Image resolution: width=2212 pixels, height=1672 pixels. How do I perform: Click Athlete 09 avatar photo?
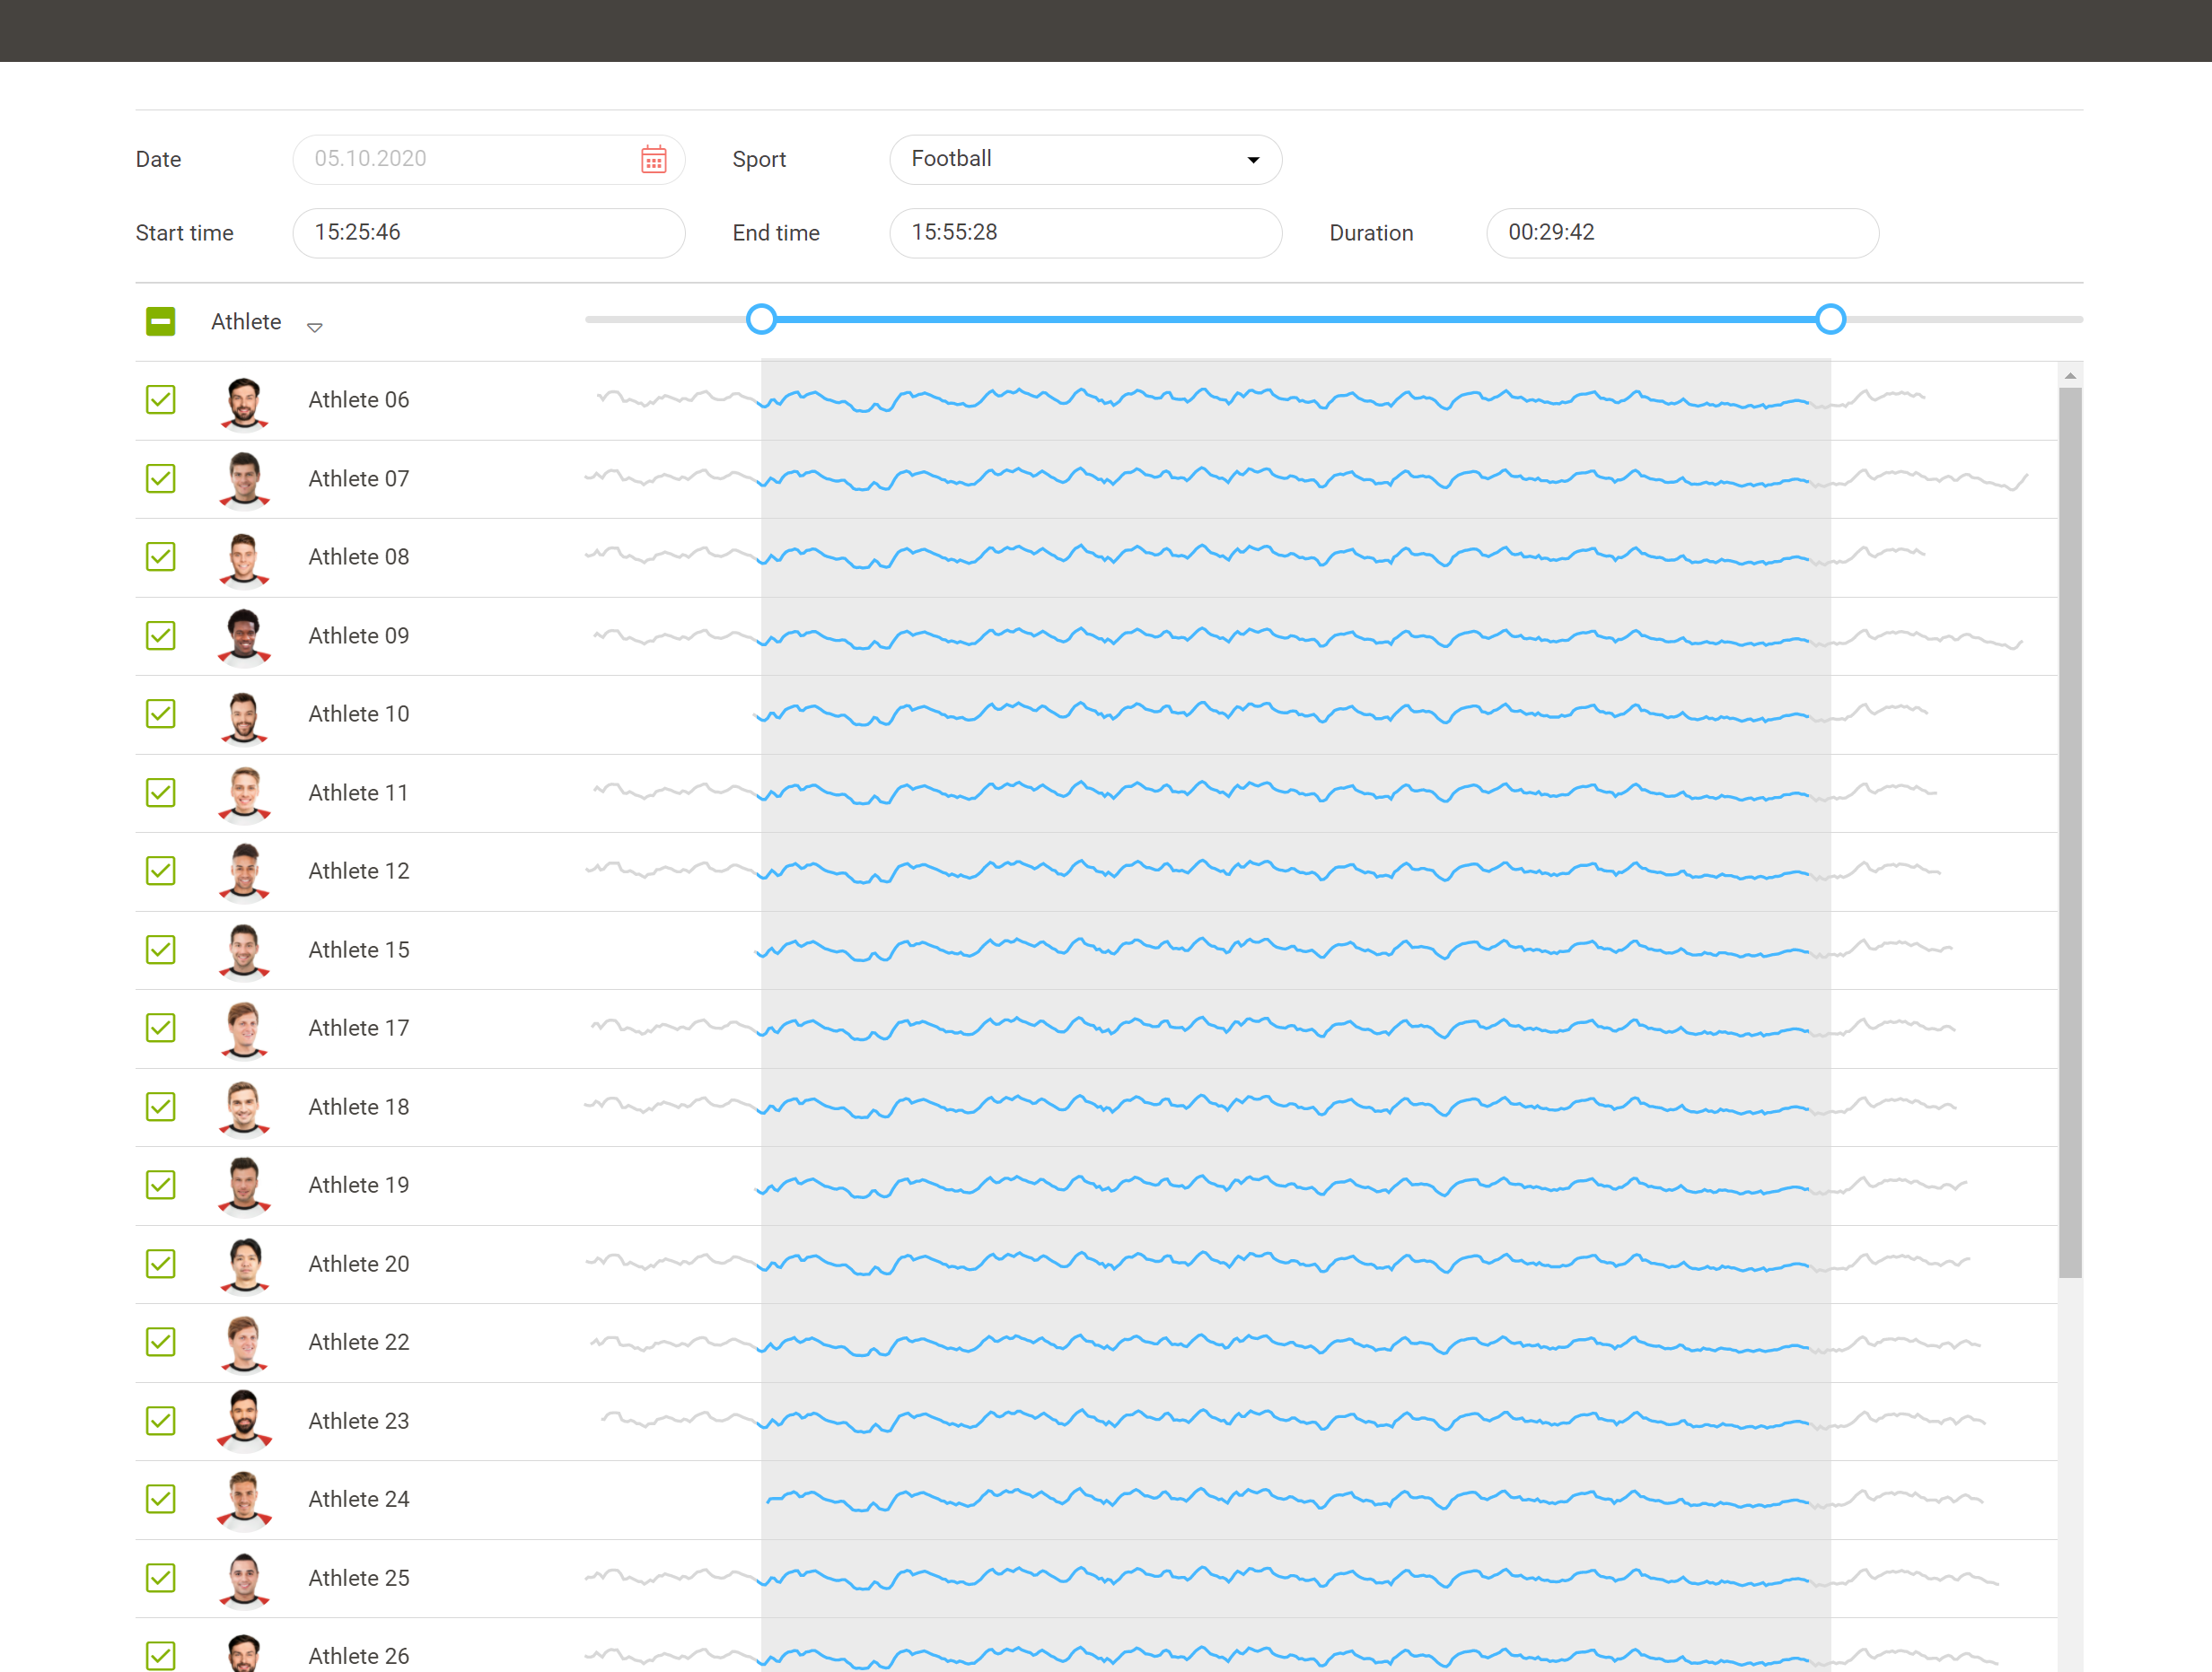244,637
